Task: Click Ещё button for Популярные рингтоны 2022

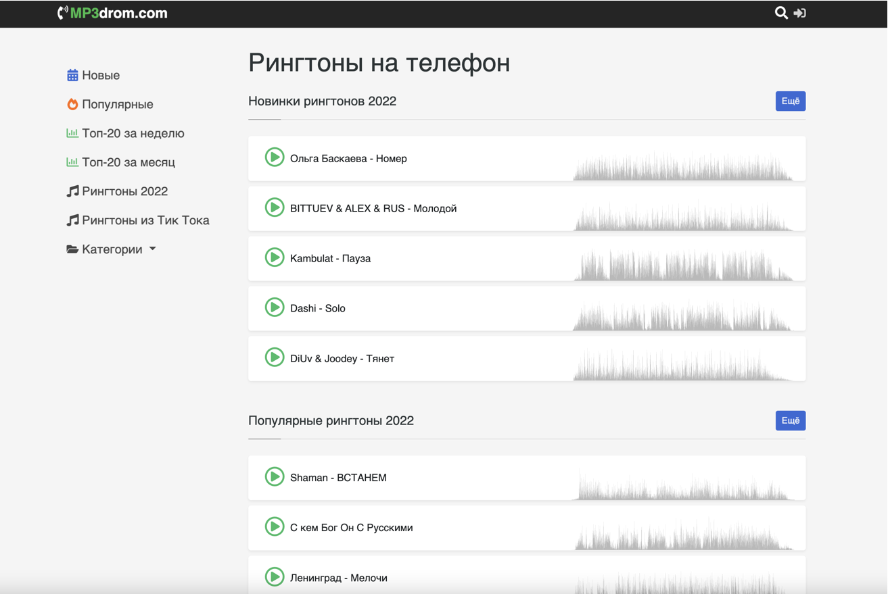Action: [x=790, y=421]
